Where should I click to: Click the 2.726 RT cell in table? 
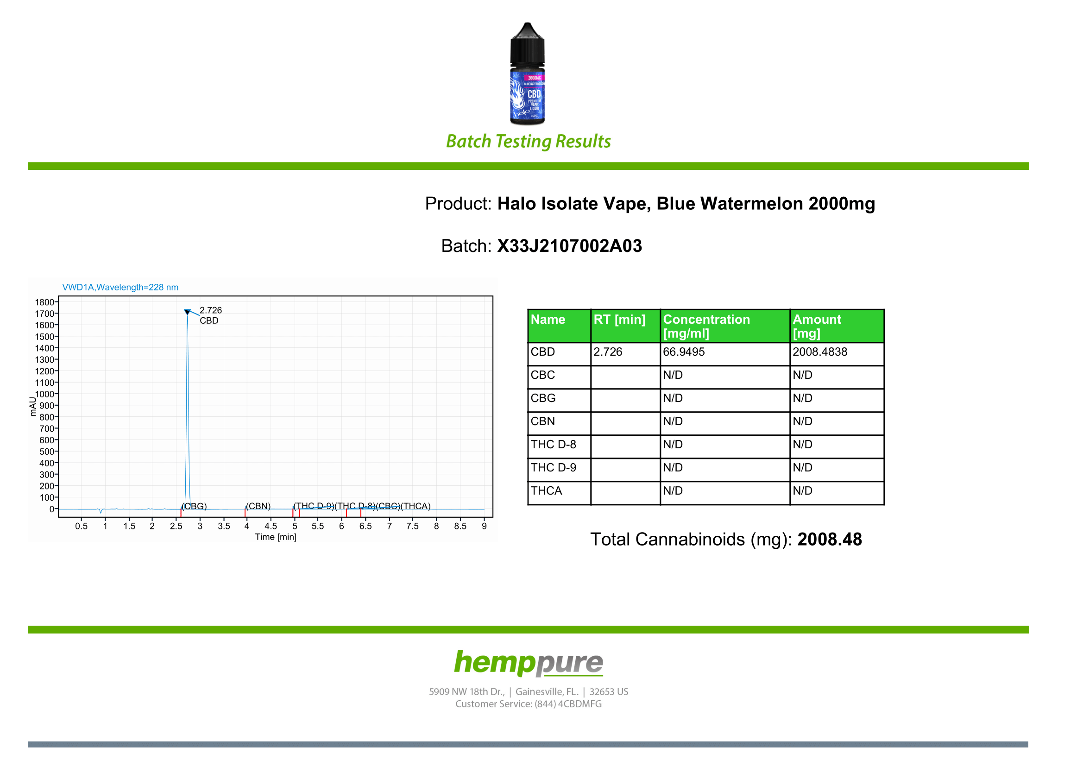pos(625,354)
